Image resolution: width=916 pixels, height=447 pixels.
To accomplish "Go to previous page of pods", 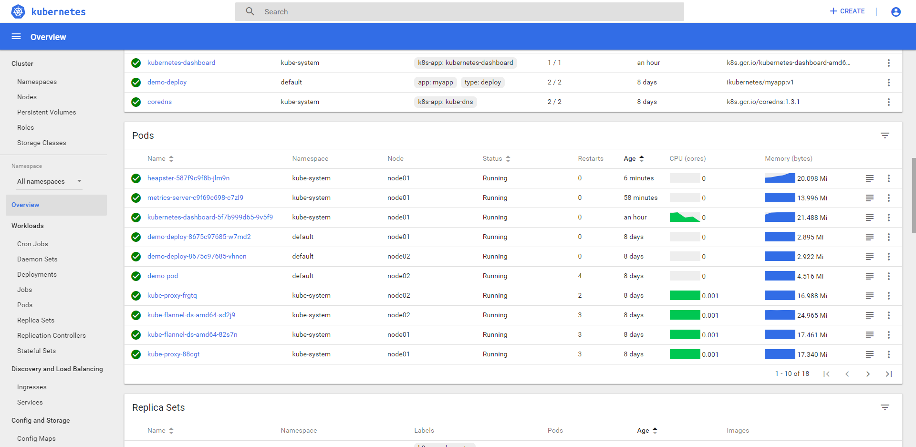I will [x=847, y=374].
